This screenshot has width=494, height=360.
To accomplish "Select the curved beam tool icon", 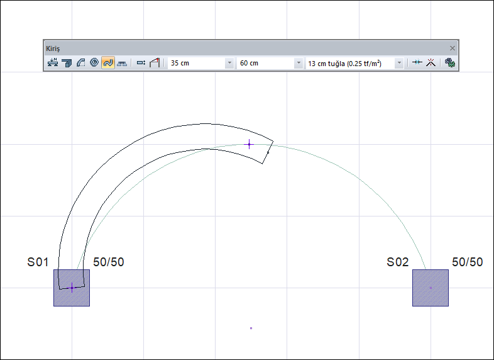I will tap(80, 63).
